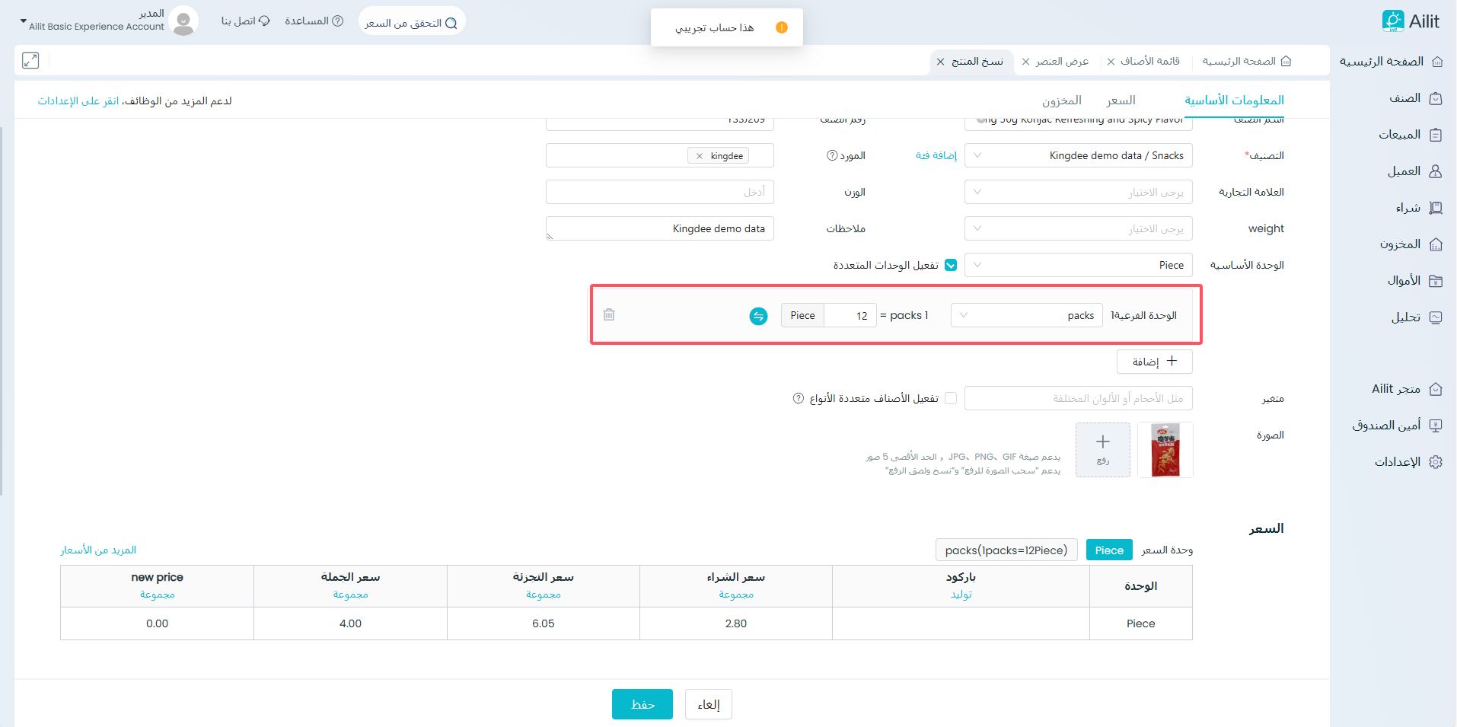Open the user avatar profile icon
The height and width of the screenshot is (727, 1457).
point(183,21)
